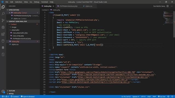This screenshot has width=175, height=98.
Task: Open the device icon view in activity bar
Action: 3,54
